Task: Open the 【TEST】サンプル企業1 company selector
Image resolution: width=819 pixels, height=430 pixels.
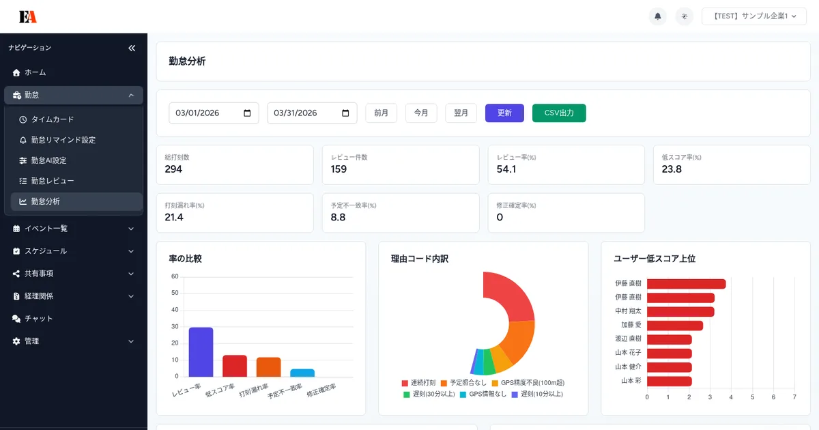Action: coord(753,16)
